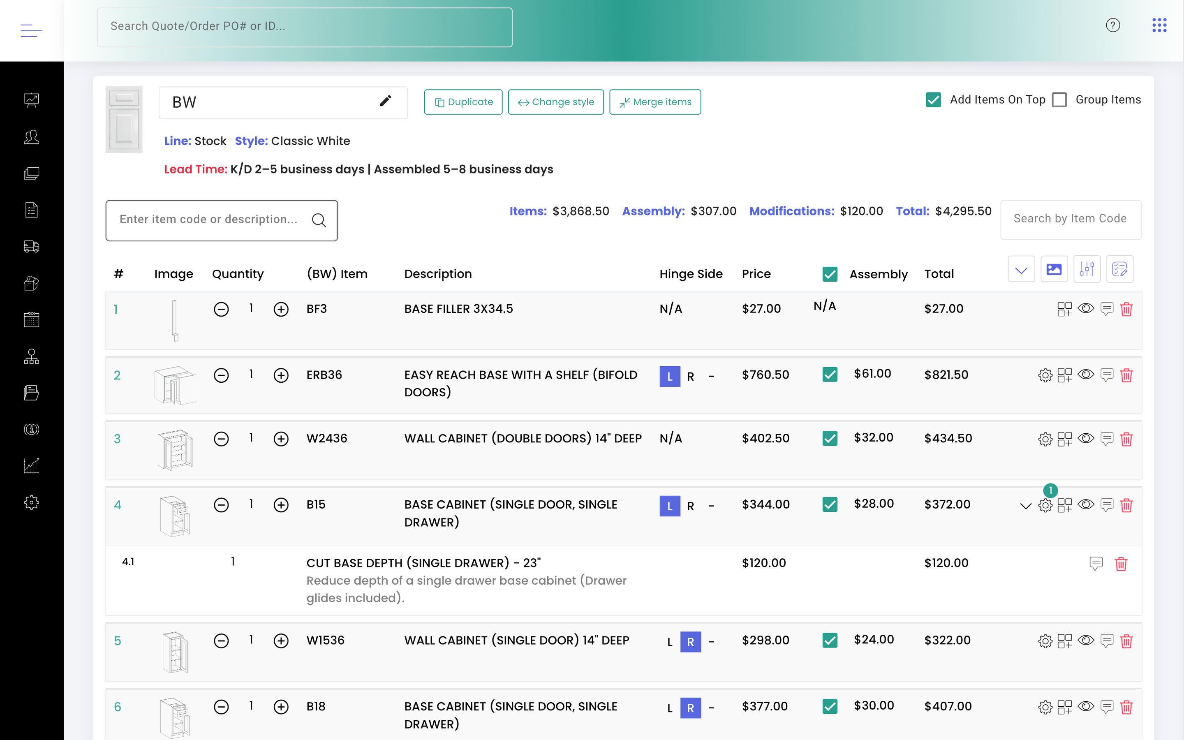Decrease quantity of B15

point(221,505)
